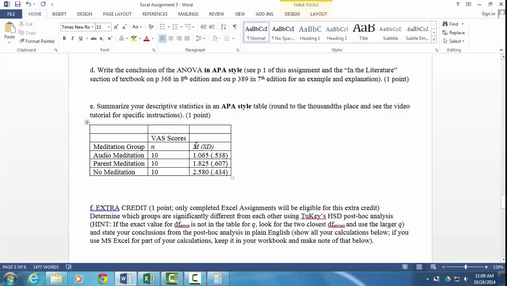Switch to the REFERENCES tab

pos(155,14)
